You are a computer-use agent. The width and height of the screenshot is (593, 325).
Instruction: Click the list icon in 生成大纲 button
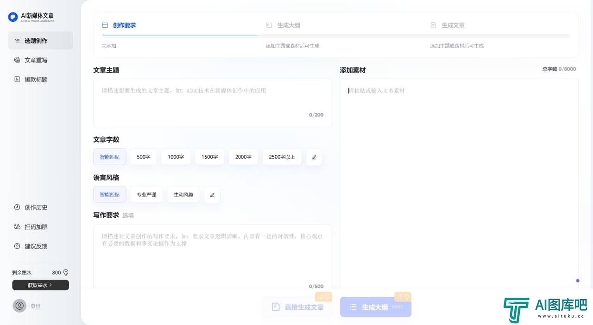point(353,307)
